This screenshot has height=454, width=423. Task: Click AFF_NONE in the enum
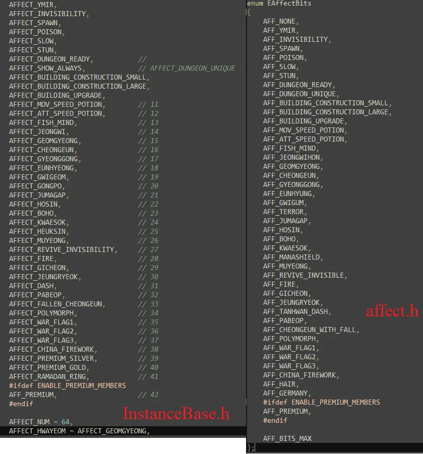(x=280, y=22)
